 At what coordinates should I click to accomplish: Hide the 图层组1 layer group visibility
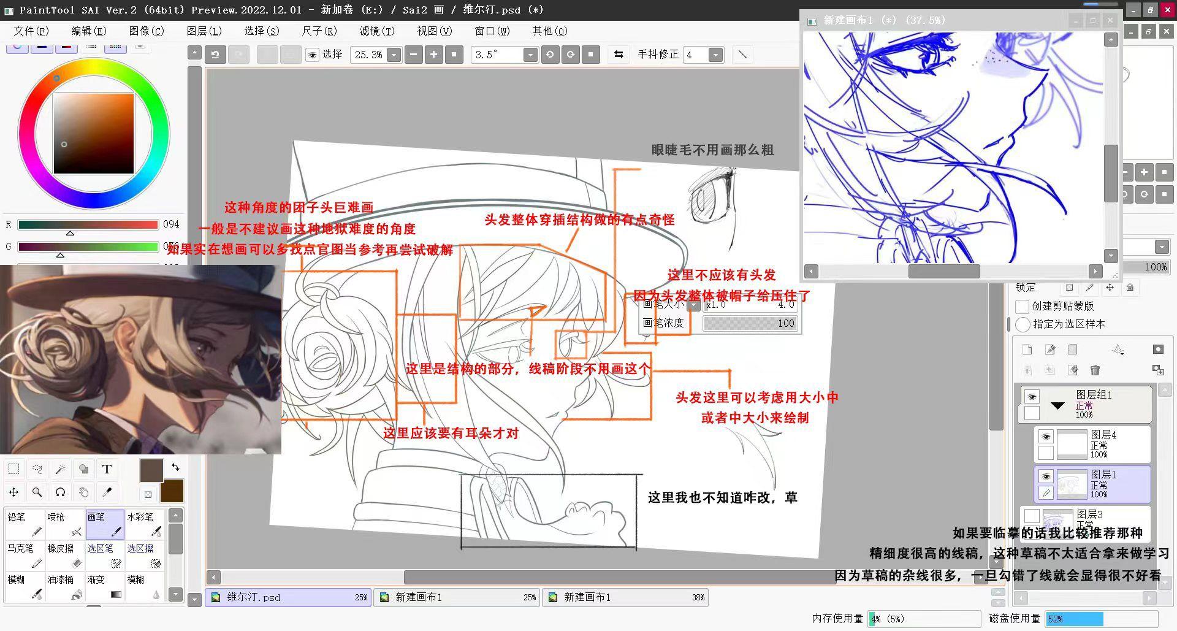tap(1031, 396)
